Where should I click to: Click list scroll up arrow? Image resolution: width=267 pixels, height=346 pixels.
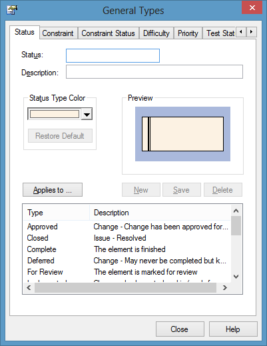click(236, 211)
